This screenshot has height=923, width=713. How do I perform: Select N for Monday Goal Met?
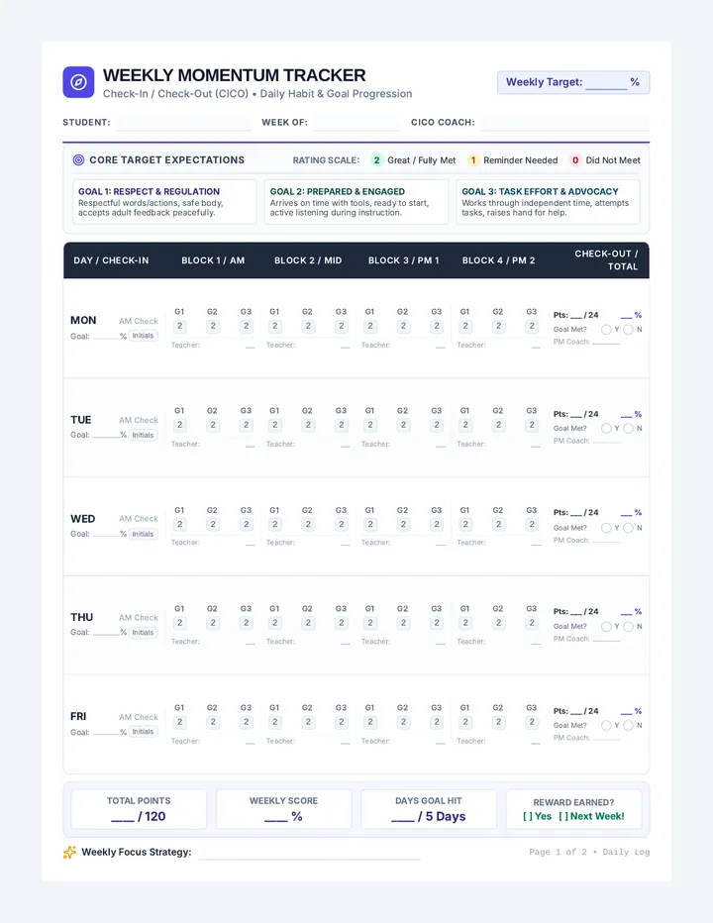pyautogui.click(x=628, y=330)
